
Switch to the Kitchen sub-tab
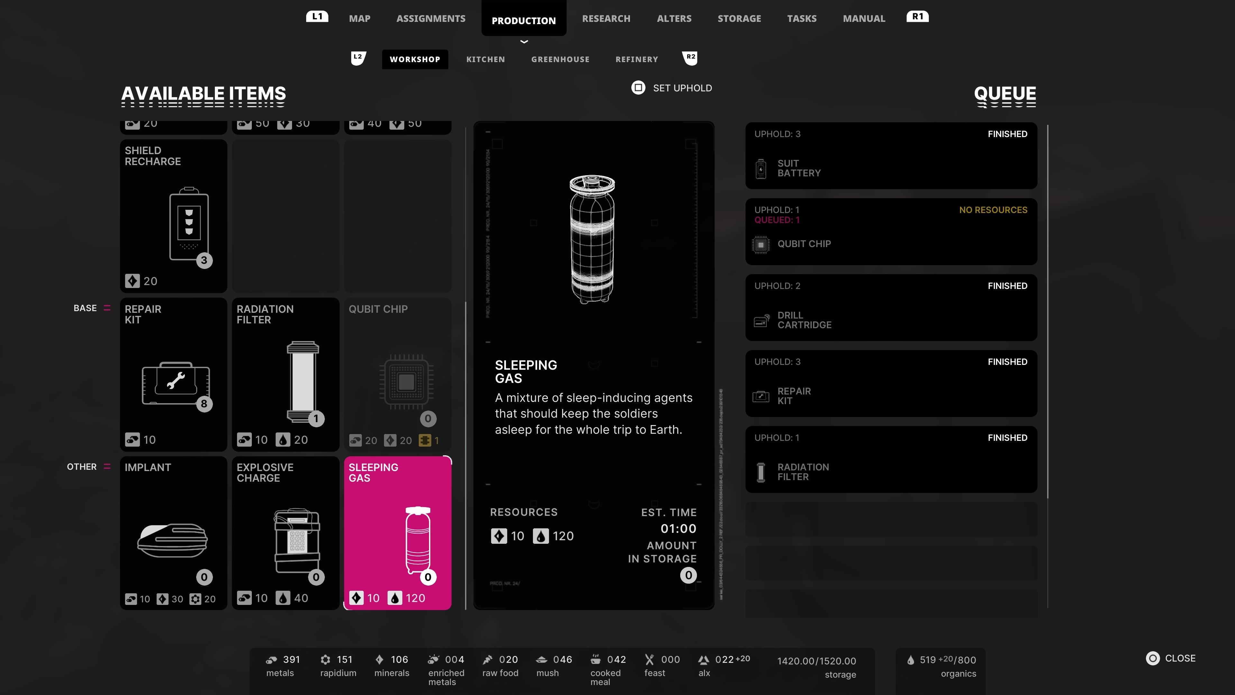point(486,60)
